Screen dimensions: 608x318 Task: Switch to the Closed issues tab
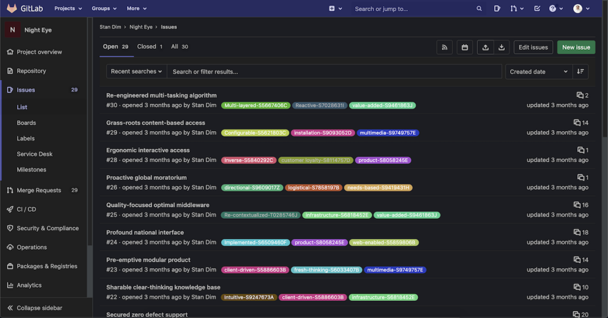coord(150,47)
